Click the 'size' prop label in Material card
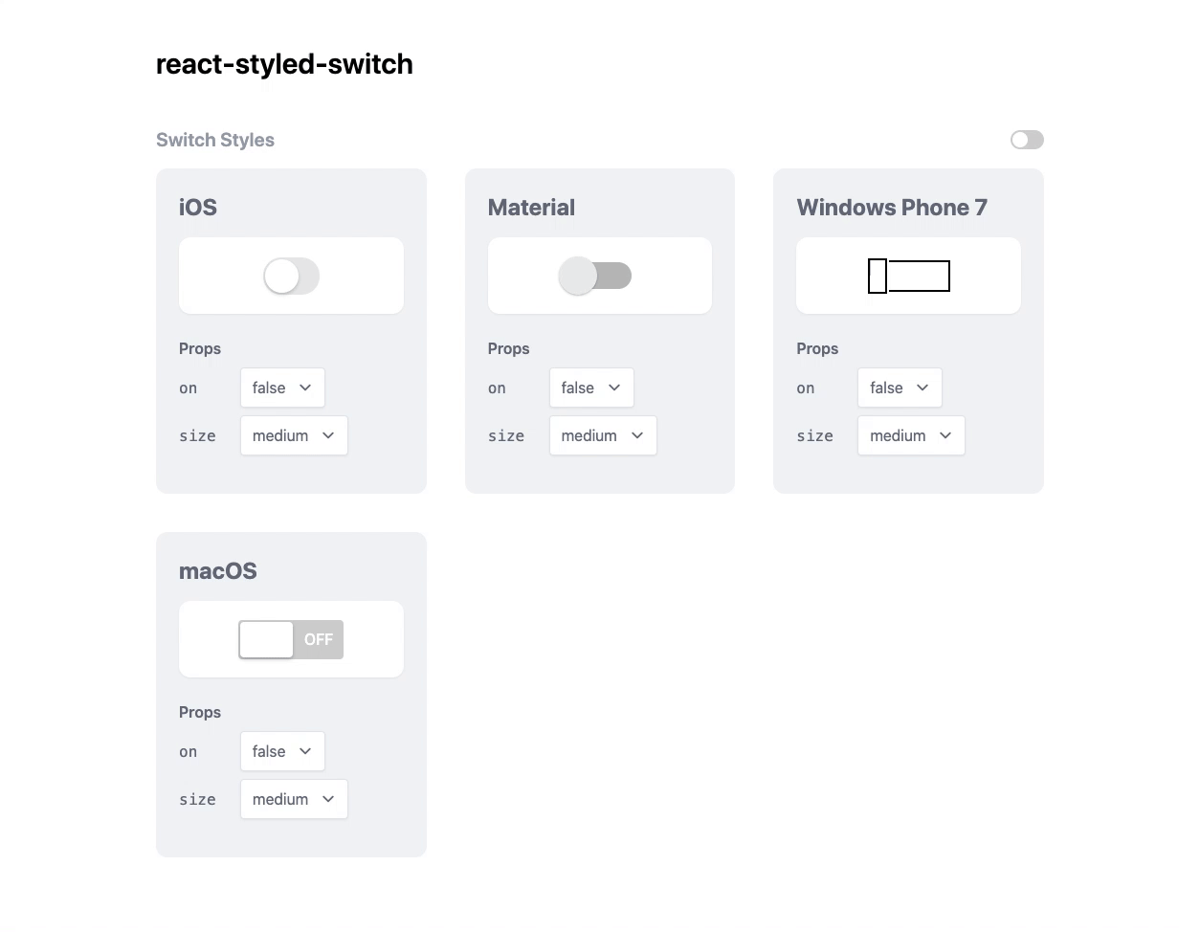 click(x=506, y=435)
